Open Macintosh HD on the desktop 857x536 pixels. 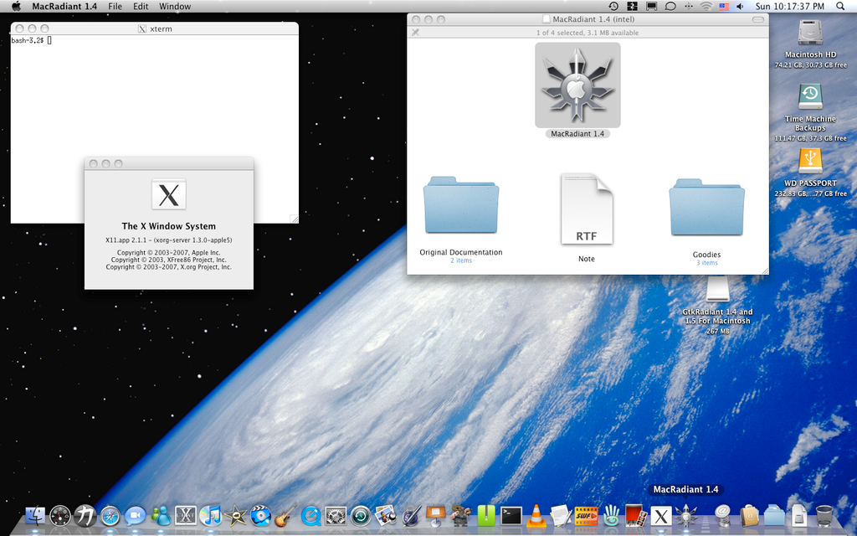(810, 33)
